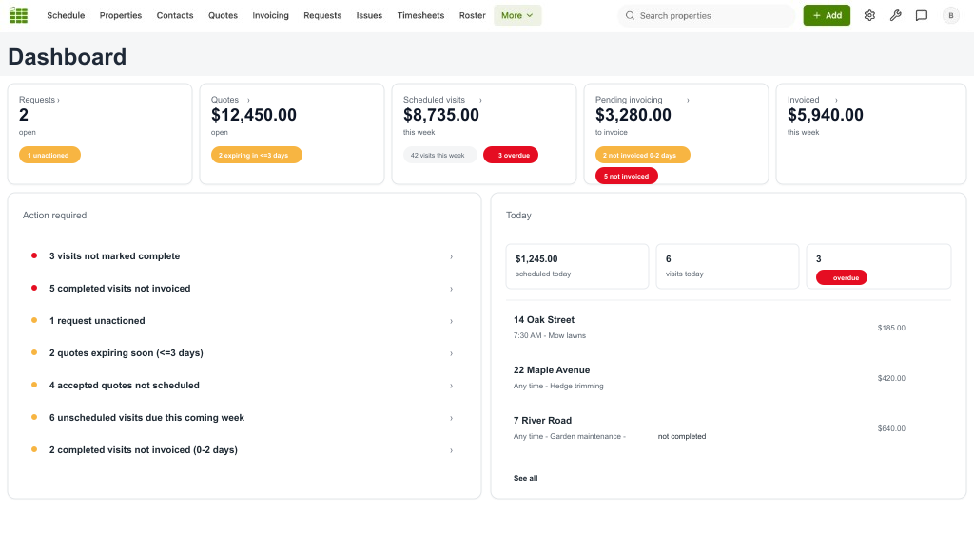Open Requests card chevron
Image resolution: width=974 pixels, height=547 pixels.
click(58, 100)
